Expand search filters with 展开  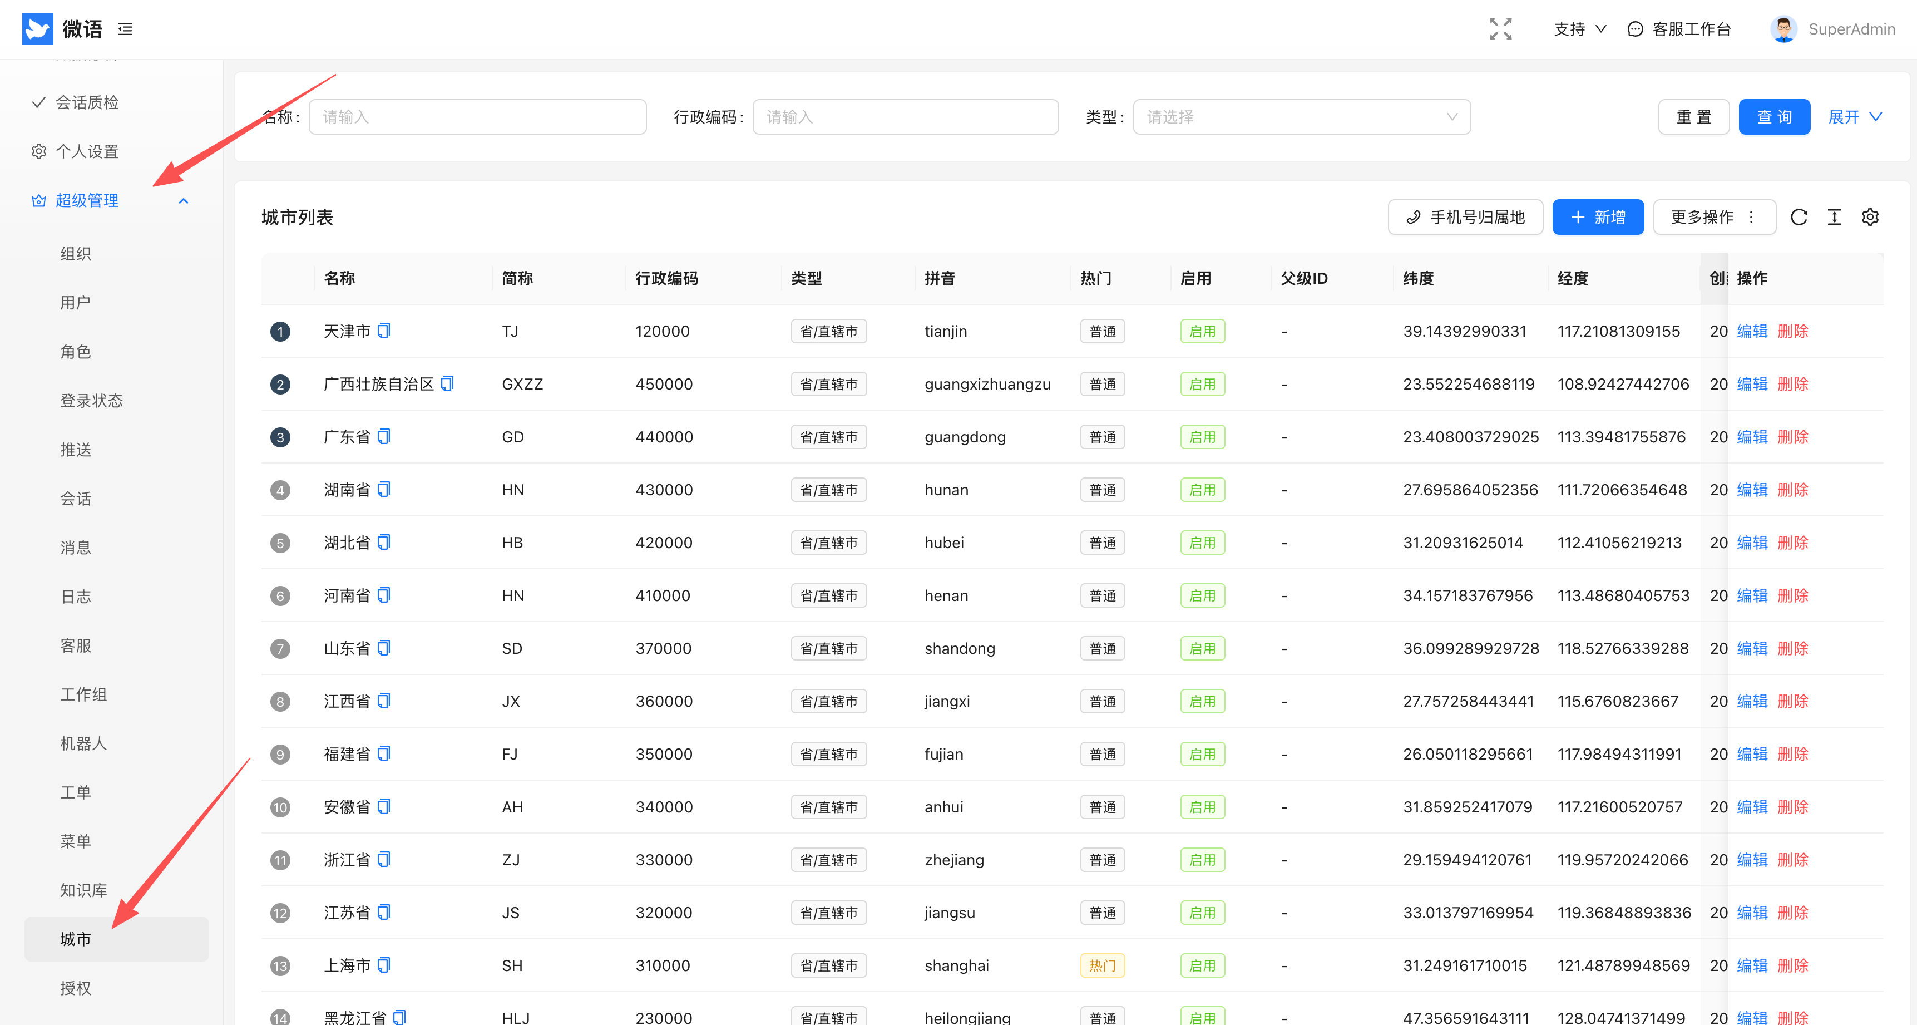(1854, 117)
